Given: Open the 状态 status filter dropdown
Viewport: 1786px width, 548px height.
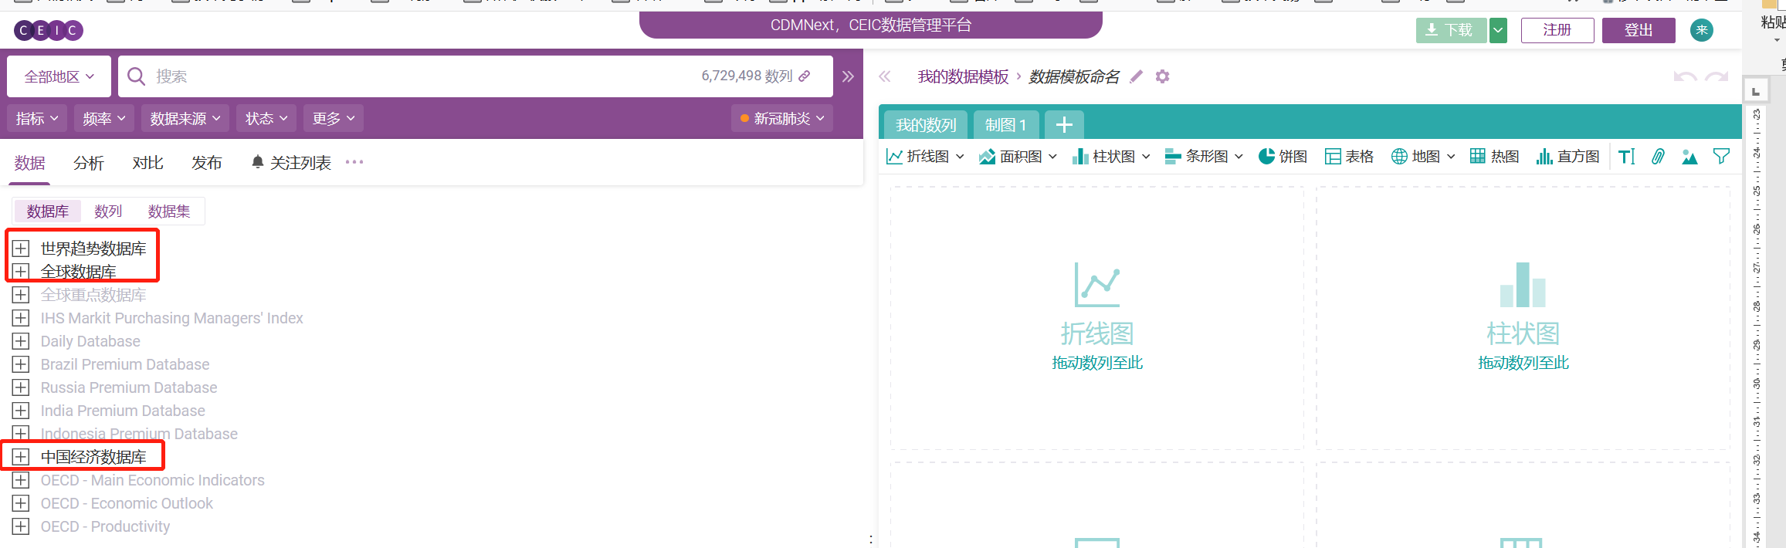Looking at the screenshot, I should click(x=266, y=118).
